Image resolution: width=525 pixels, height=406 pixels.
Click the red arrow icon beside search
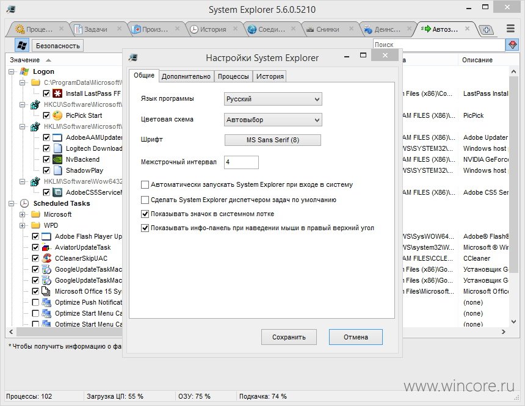coord(512,45)
